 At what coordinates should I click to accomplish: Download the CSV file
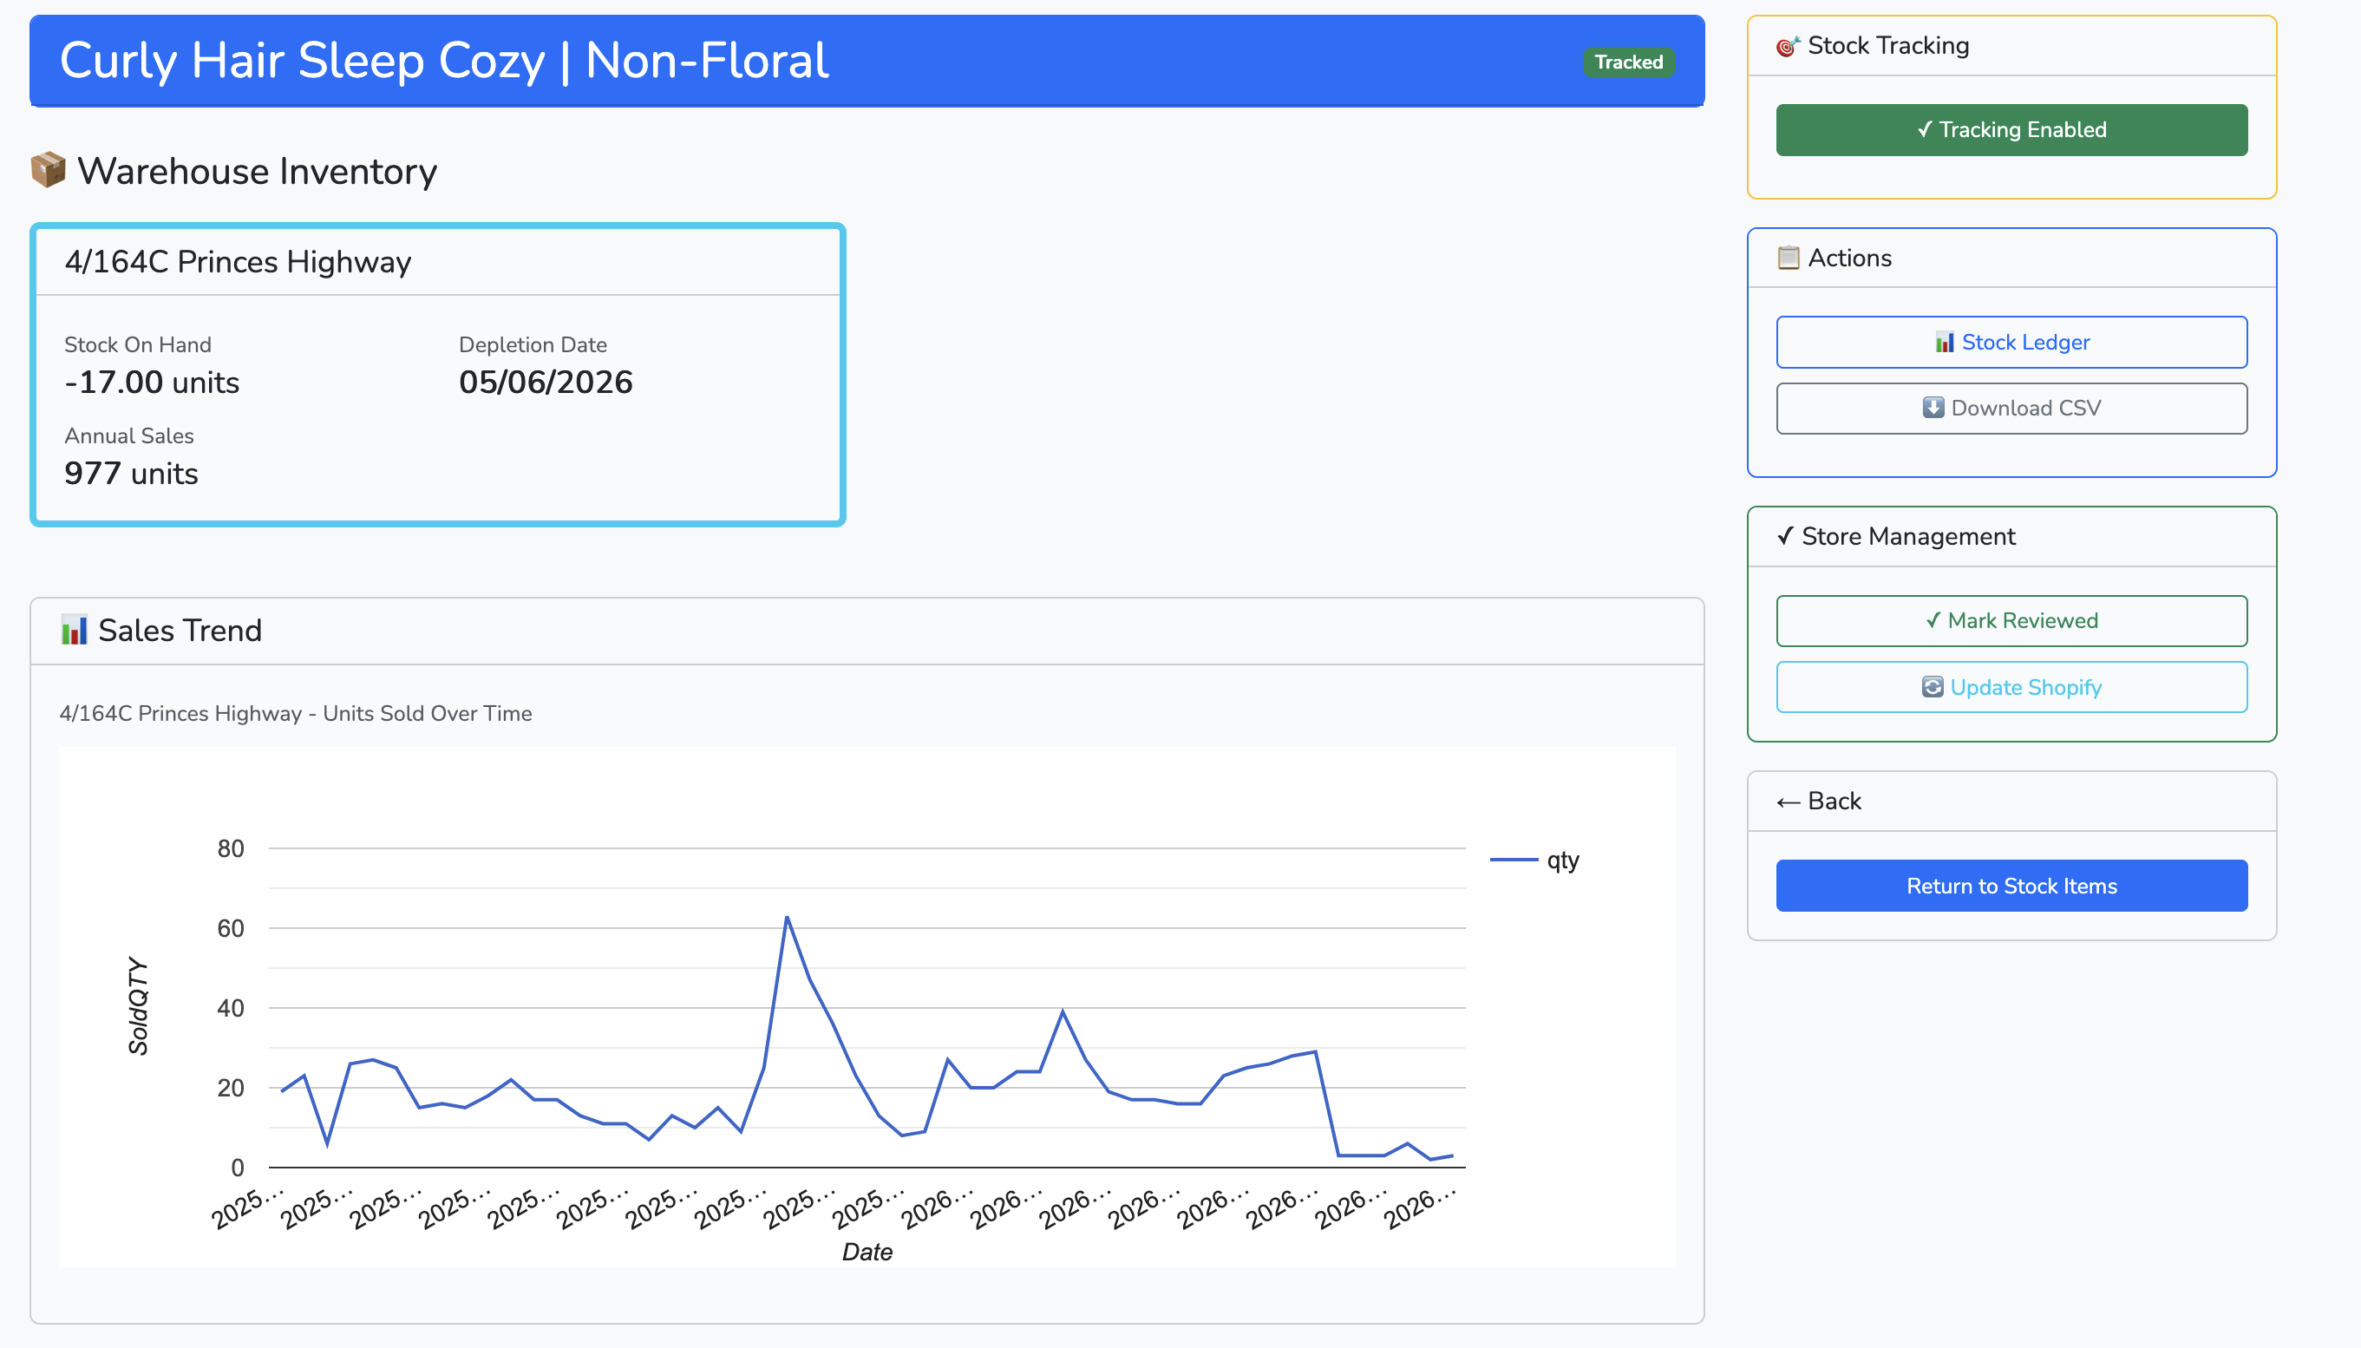pyautogui.click(x=2011, y=409)
